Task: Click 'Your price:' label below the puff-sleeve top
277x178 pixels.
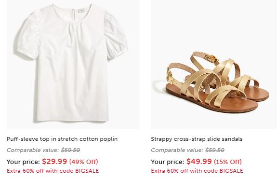Action: pos(23,162)
